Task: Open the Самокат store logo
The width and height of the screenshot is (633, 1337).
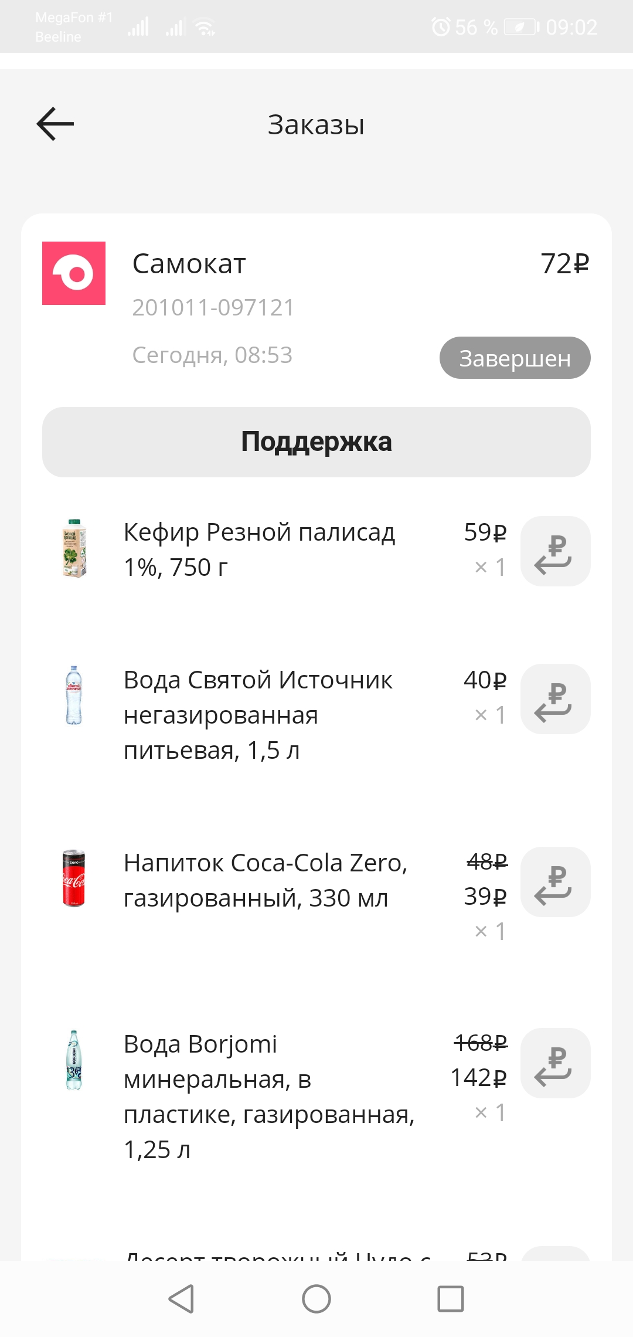Action: (74, 273)
